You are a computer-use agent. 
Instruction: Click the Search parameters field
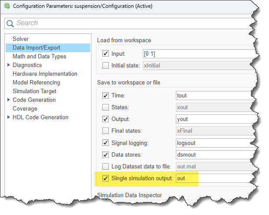pyautogui.click(x=131, y=23)
